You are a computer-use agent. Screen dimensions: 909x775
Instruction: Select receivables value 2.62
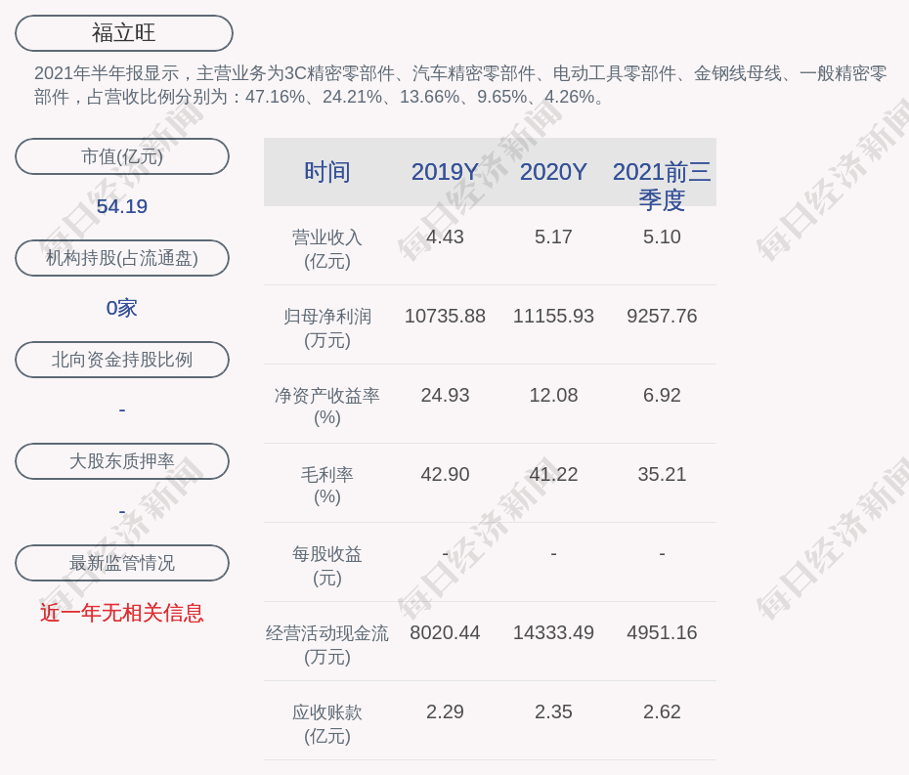662,711
